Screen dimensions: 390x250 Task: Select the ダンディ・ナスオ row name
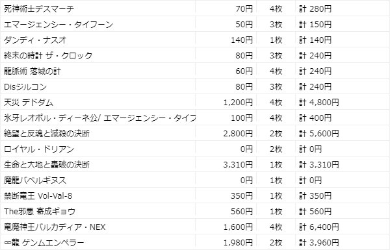[x=35, y=40]
